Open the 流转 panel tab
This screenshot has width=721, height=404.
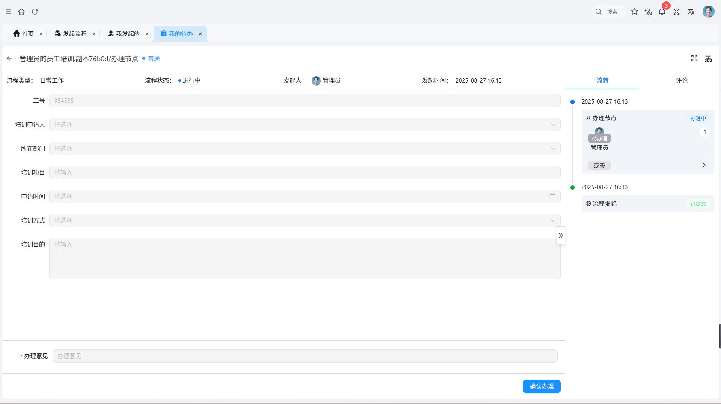pyautogui.click(x=602, y=80)
